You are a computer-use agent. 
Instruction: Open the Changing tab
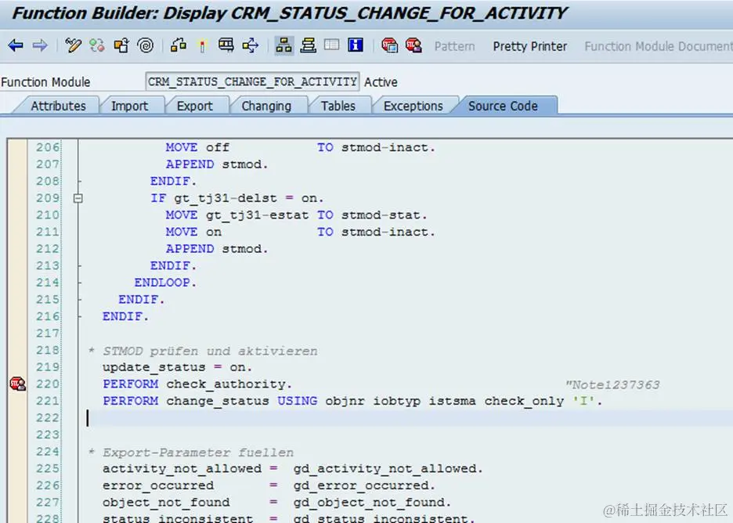(266, 106)
